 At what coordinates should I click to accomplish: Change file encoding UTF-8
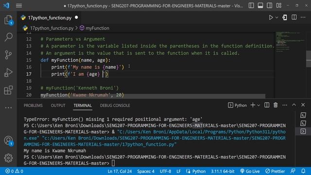(x=165, y=171)
